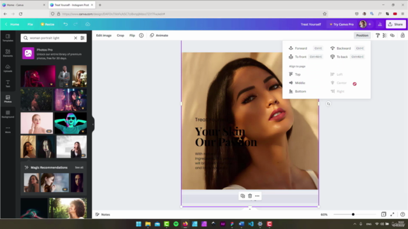Image resolution: width=408 pixels, height=229 pixels.
Task: Click Try Canva Pro button
Action: point(342,24)
